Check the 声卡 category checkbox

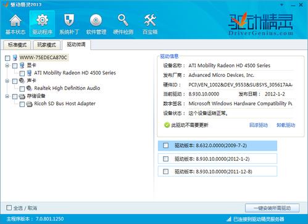tap(15, 81)
